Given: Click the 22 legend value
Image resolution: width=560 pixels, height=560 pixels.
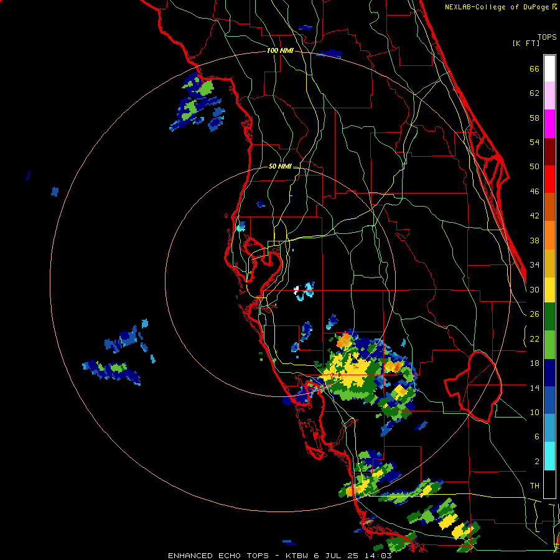Looking at the screenshot, I should point(534,338).
